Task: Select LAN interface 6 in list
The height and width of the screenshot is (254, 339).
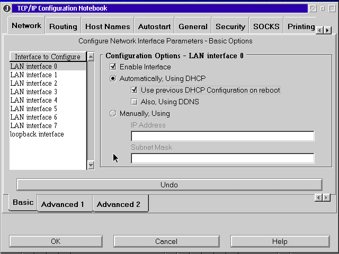Action: [x=48, y=117]
